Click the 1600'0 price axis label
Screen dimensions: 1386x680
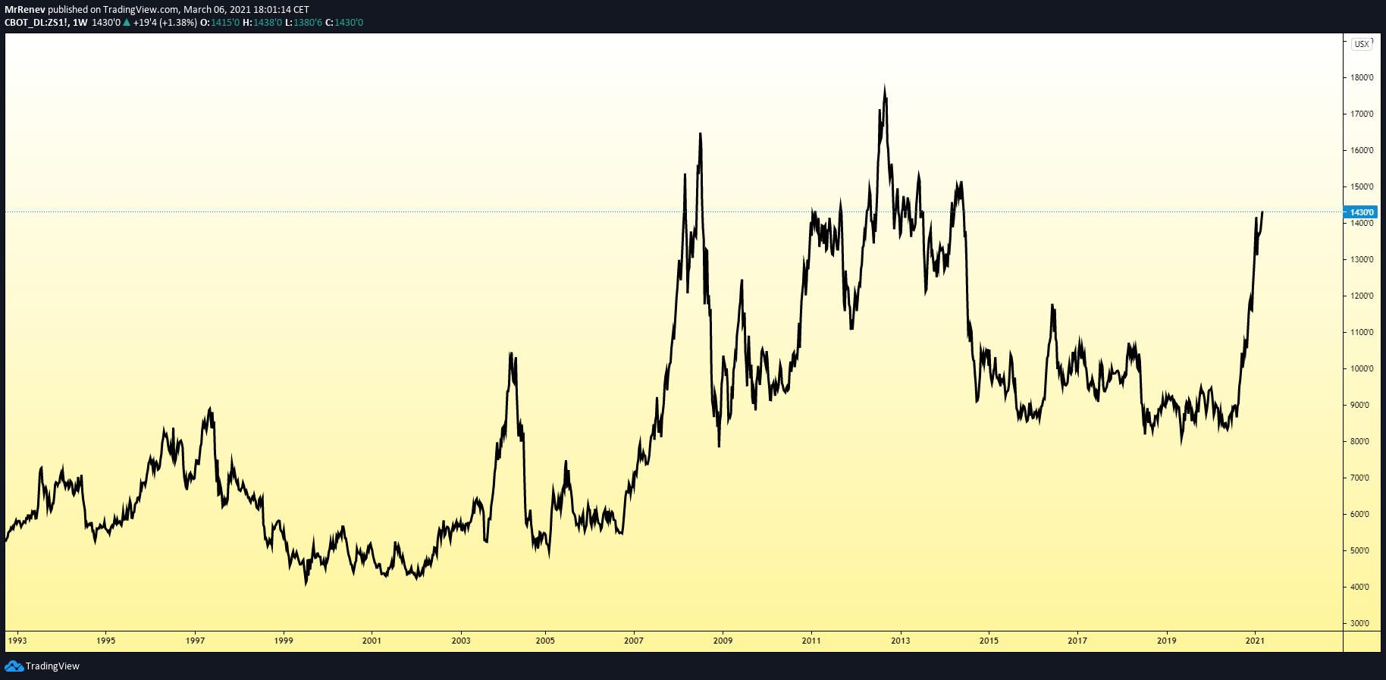[1362, 150]
